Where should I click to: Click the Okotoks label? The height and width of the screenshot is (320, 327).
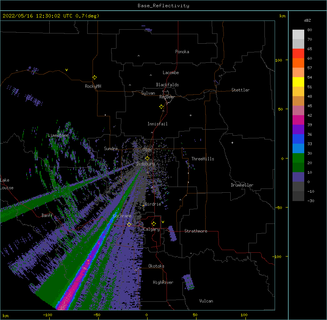point(156,266)
